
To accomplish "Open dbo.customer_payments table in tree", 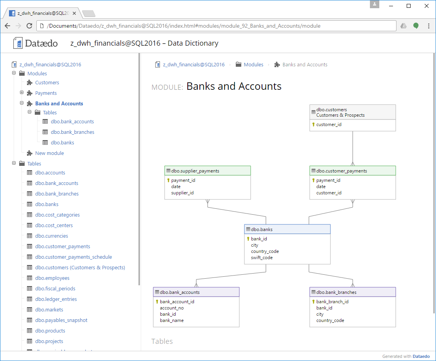I will click(x=63, y=246).
